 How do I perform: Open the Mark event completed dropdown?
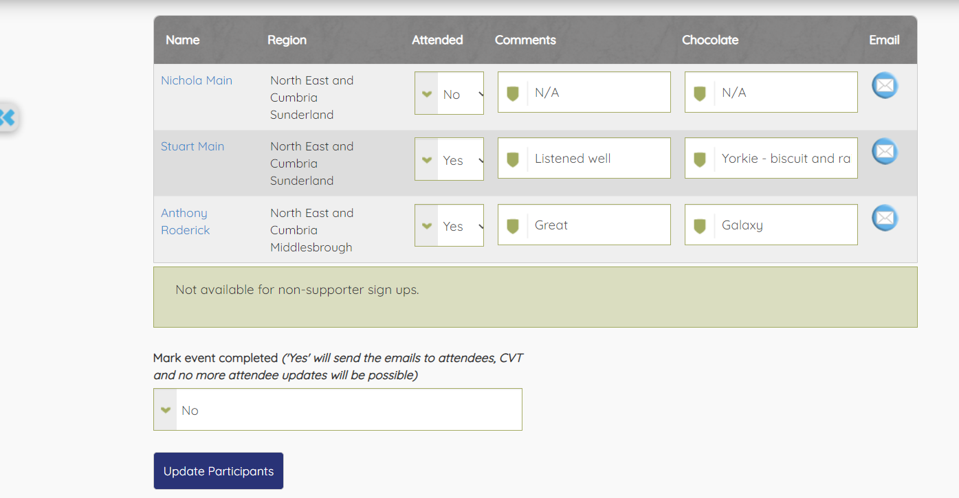pos(338,410)
